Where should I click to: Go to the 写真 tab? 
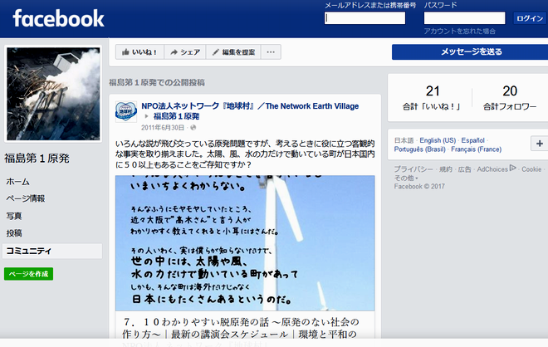pos(14,216)
